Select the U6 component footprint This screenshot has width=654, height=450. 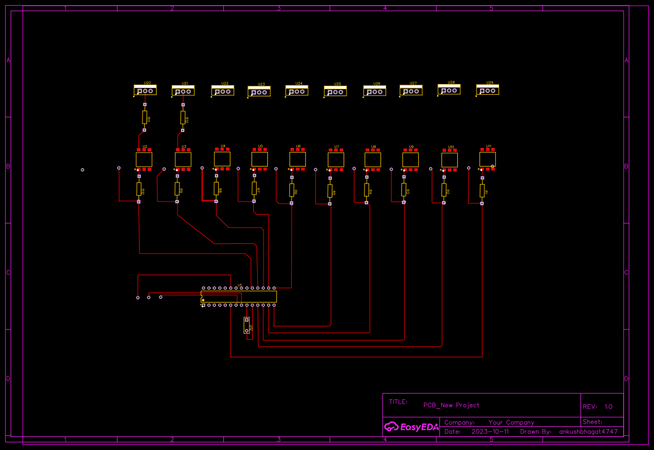(x=297, y=159)
